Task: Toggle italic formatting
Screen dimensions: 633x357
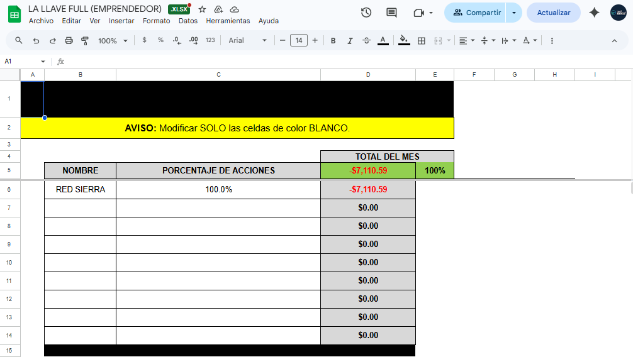Action: 350,40
